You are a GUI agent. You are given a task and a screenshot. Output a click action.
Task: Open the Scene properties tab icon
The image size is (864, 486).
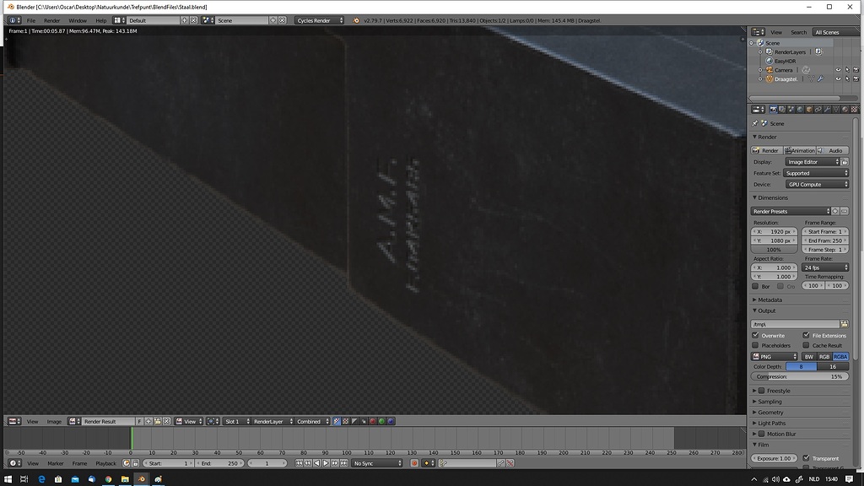coord(791,109)
